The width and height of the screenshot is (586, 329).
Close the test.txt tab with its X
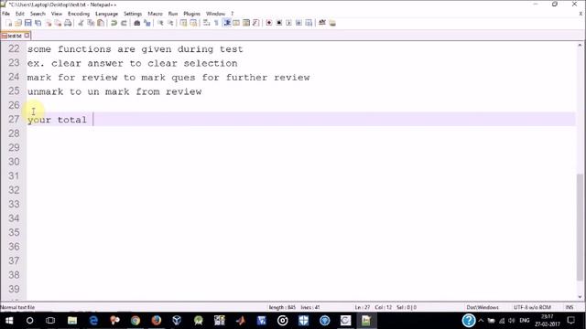(x=27, y=36)
